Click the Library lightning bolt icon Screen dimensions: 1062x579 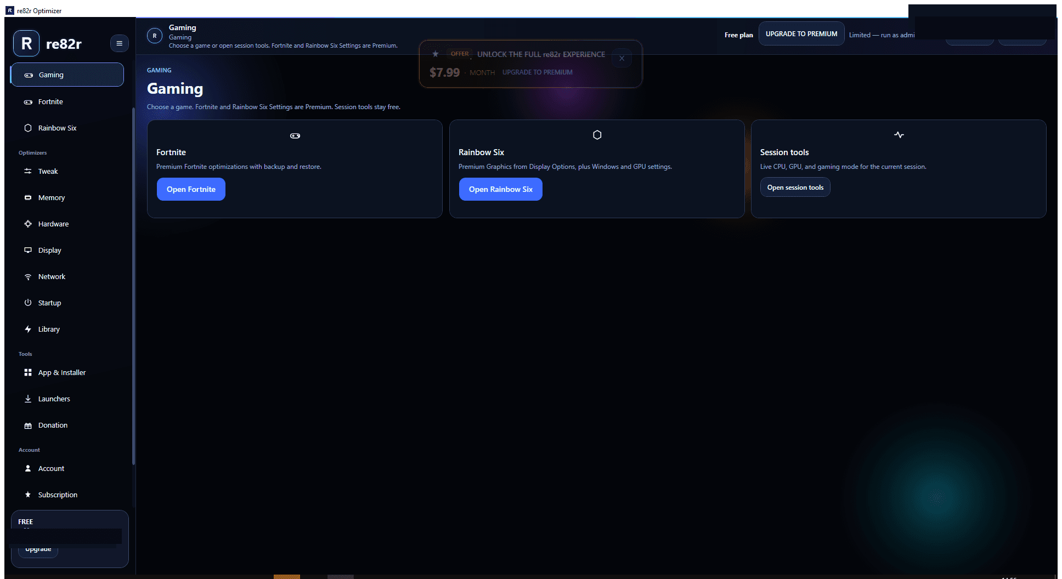28,329
